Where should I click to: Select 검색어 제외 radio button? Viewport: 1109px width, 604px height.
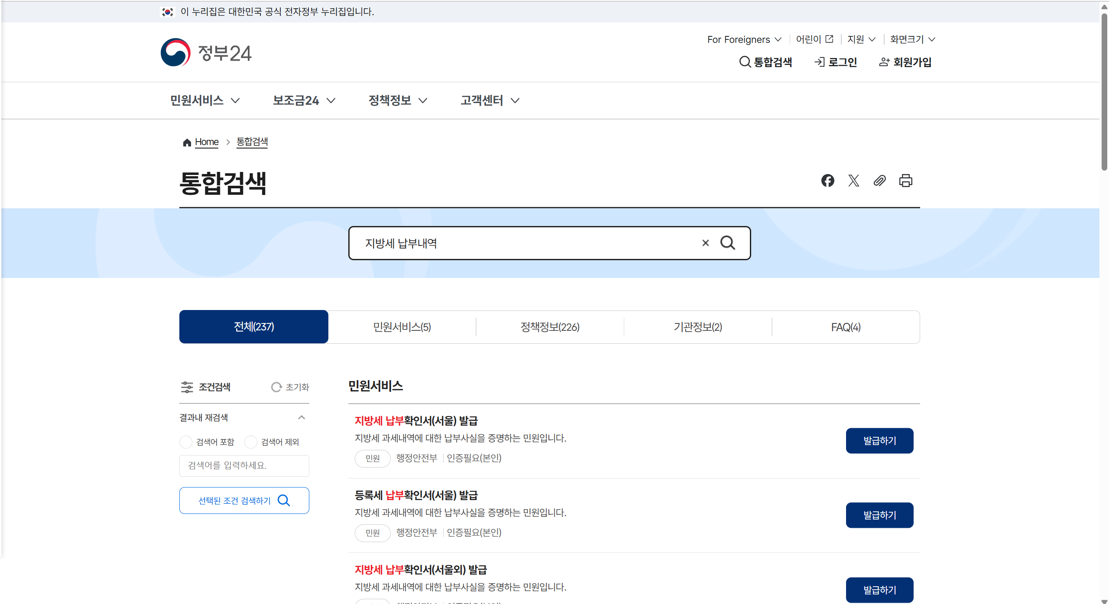click(251, 442)
